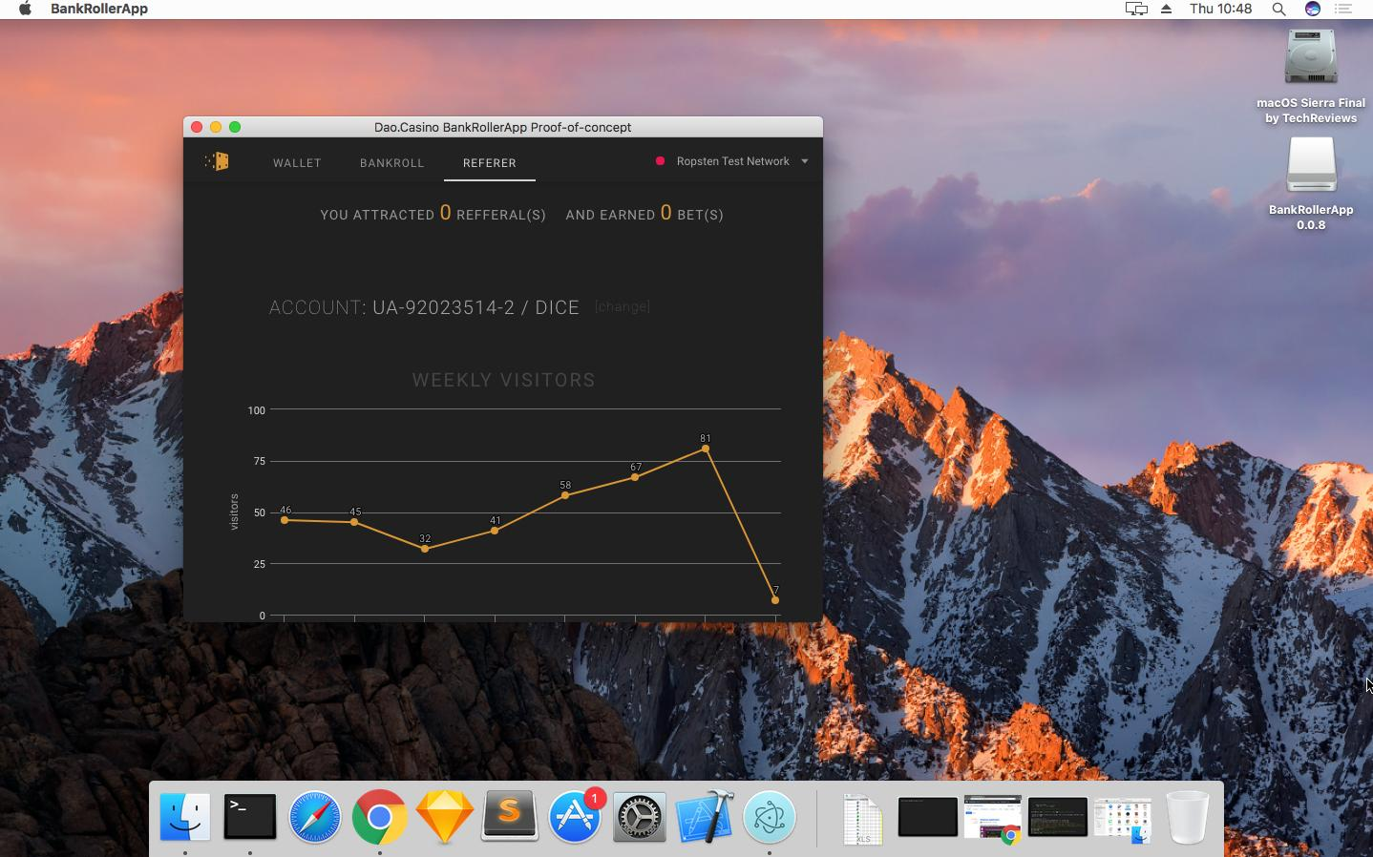This screenshot has width=1373, height=857.
Task: Click the Thu 10:48 clock
Action: point(1220,9)
